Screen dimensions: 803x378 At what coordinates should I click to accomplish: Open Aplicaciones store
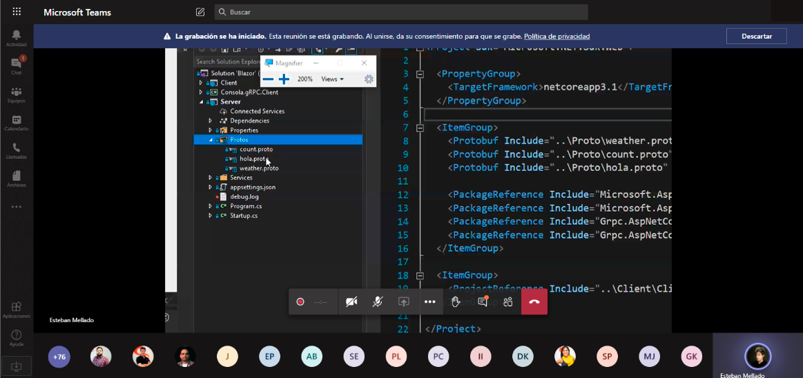[x=17, y=310]
